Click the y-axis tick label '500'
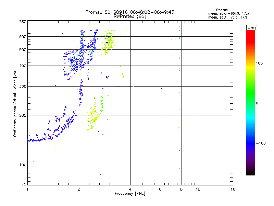The image size is (274, 206). 23,50
